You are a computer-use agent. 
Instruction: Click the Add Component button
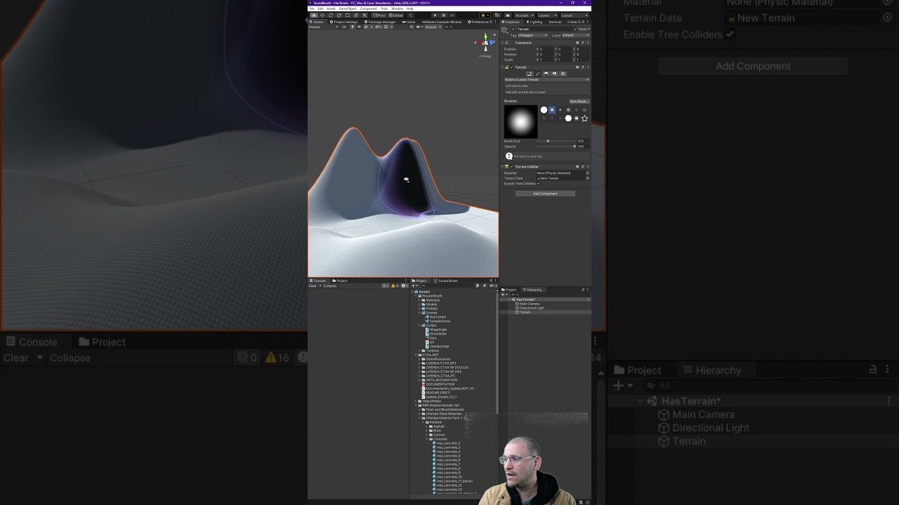pos(545,194)
